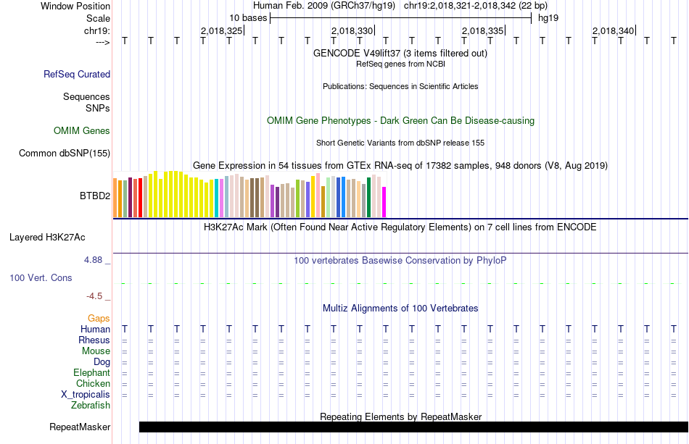The image size is (689, 444).
Task: Click the chr19: base position label
Action: coord(97,30)
